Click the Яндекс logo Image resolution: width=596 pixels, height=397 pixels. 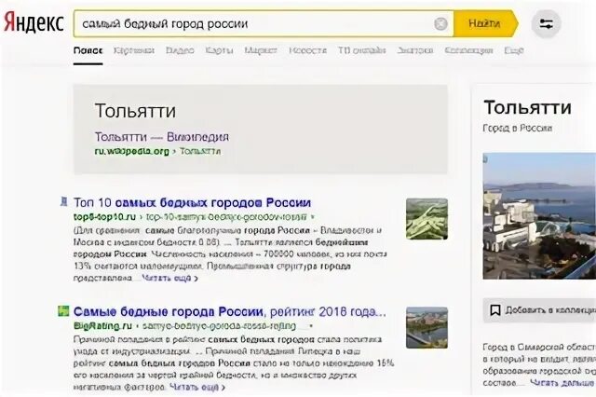click(x=34, y=22)
